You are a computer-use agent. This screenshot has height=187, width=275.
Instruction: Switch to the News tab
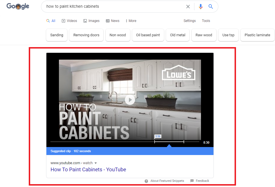pos(113,21)
